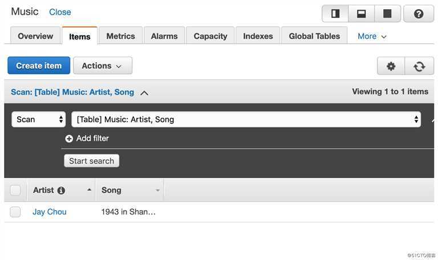Image resolution: width=438 pixels, height=260 pixels.
Task: Sort by the Artist column arrow
Action: pos(89,190)
